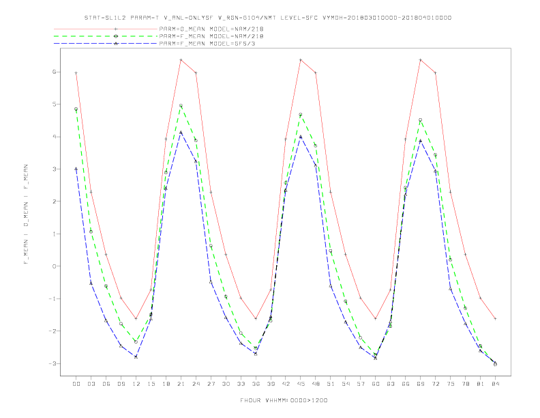This screenshot has width=540, height=418.
Task: Click x-axis tick label 57
Action: (x=361, y=384)
